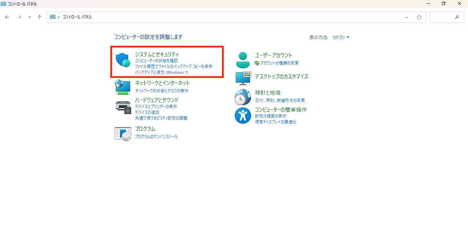This screenshot has width=468, height=245.
Task: Click inside the search input field
Action: click(445, 17)
